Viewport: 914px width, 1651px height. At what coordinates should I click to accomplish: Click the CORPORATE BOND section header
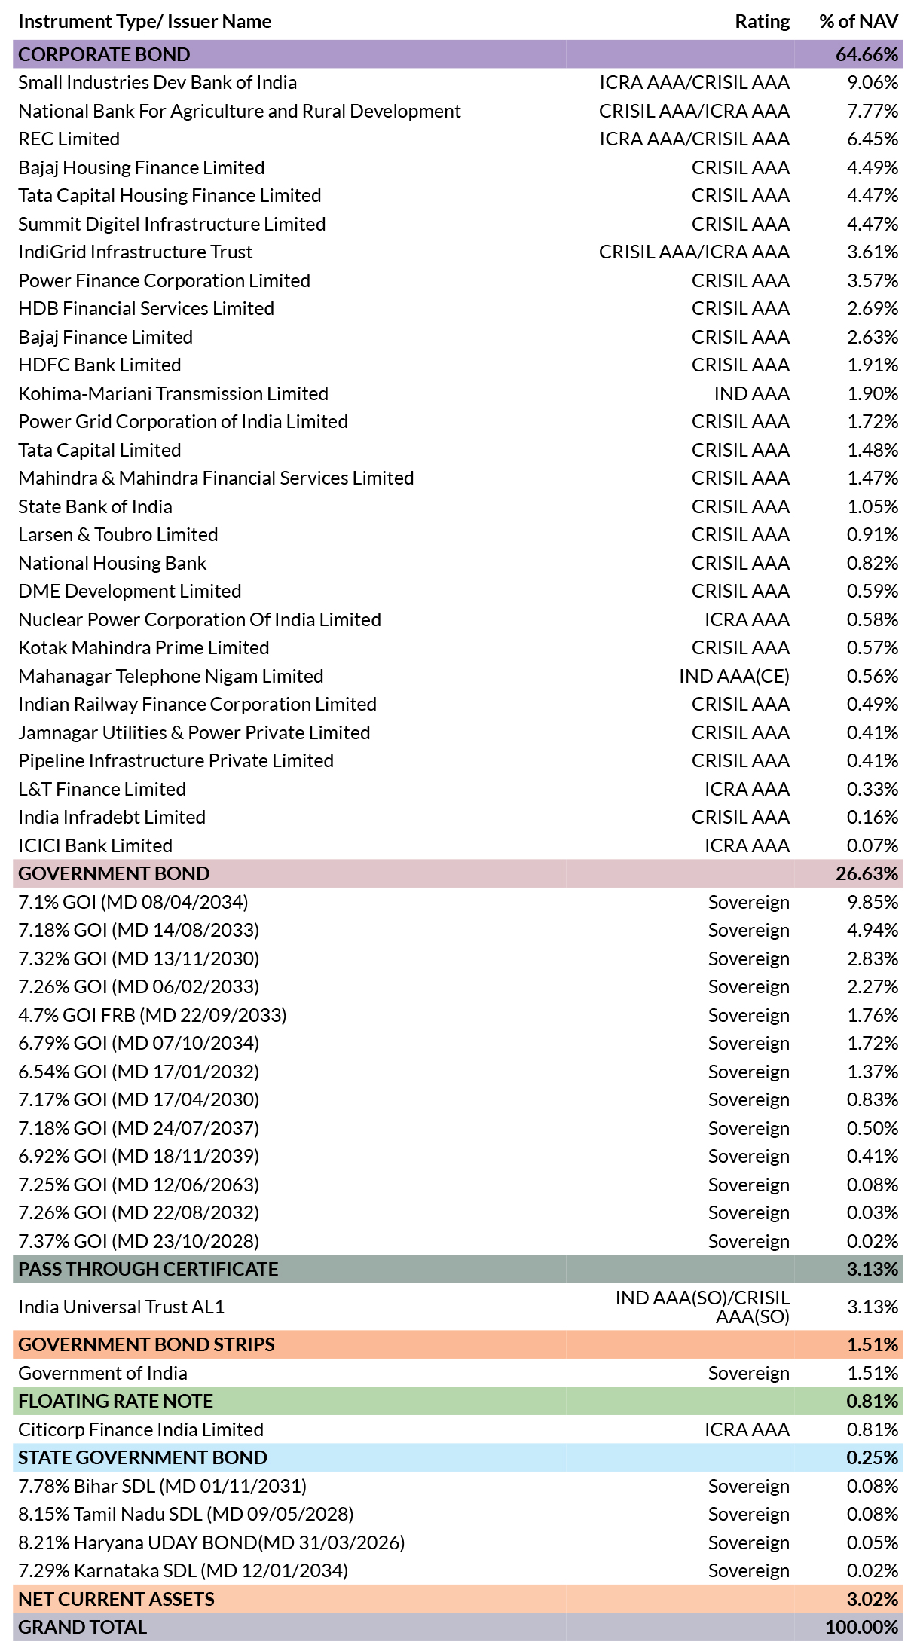[457, 54]
